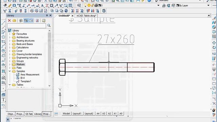217x122 pixels.
Task: Click the red X delete icon in Library panel
Action: 9,21
